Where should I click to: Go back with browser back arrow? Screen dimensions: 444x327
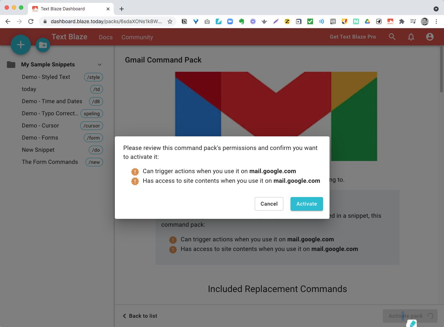(x=8, y=21)
